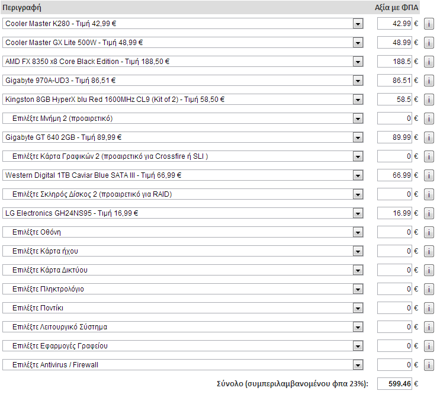Expand Επιλέξτε Κάρτα Γραφικών 2 dropdown

point(182,156)
